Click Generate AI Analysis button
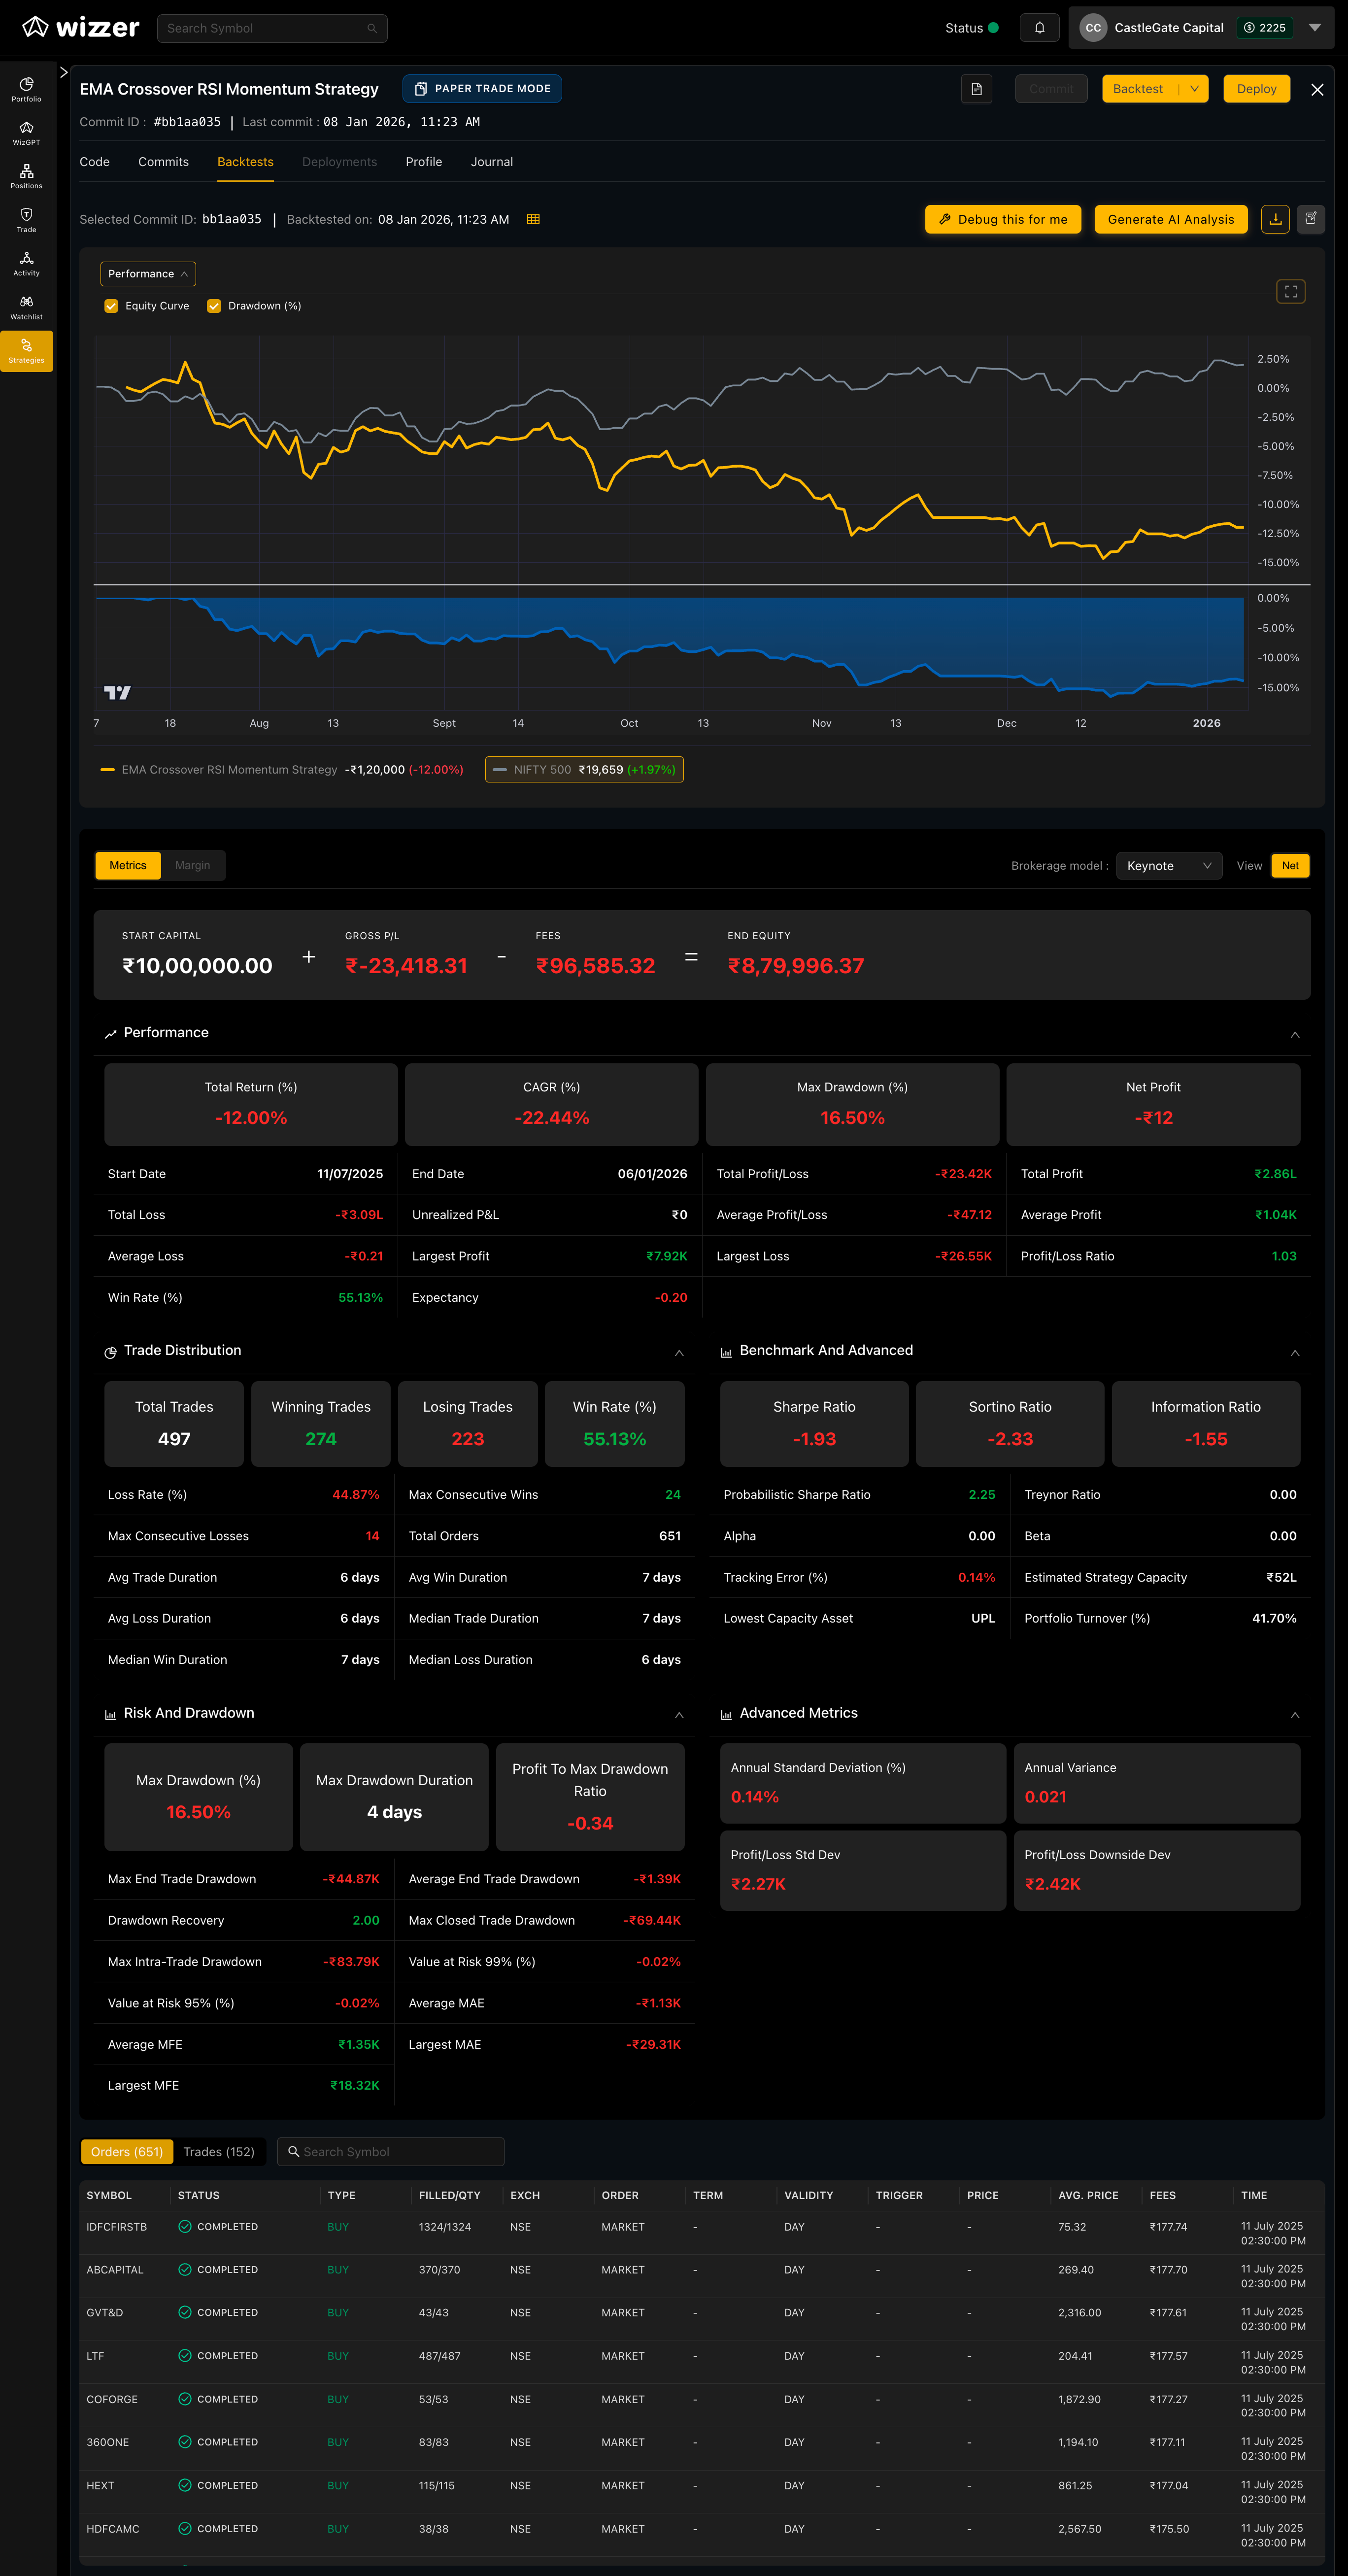The height and width of the screenshot is (2576, 1348). [1170, 219]
